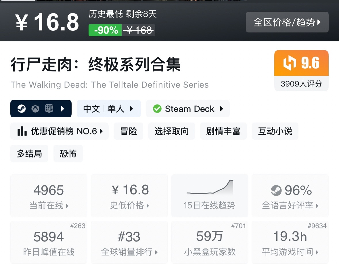Open 全区价格/趋势 price trends
Viewport: 339px width, 264px height.
(x=287, y=22)
